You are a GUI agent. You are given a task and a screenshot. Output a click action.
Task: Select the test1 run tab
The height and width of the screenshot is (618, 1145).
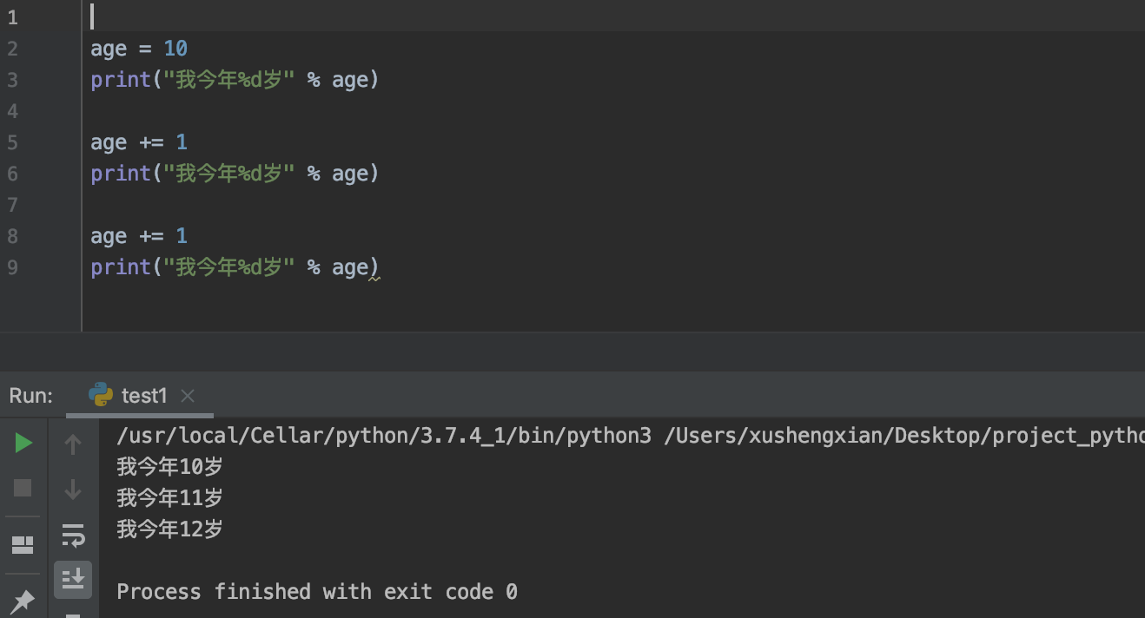tap(143, 396)
